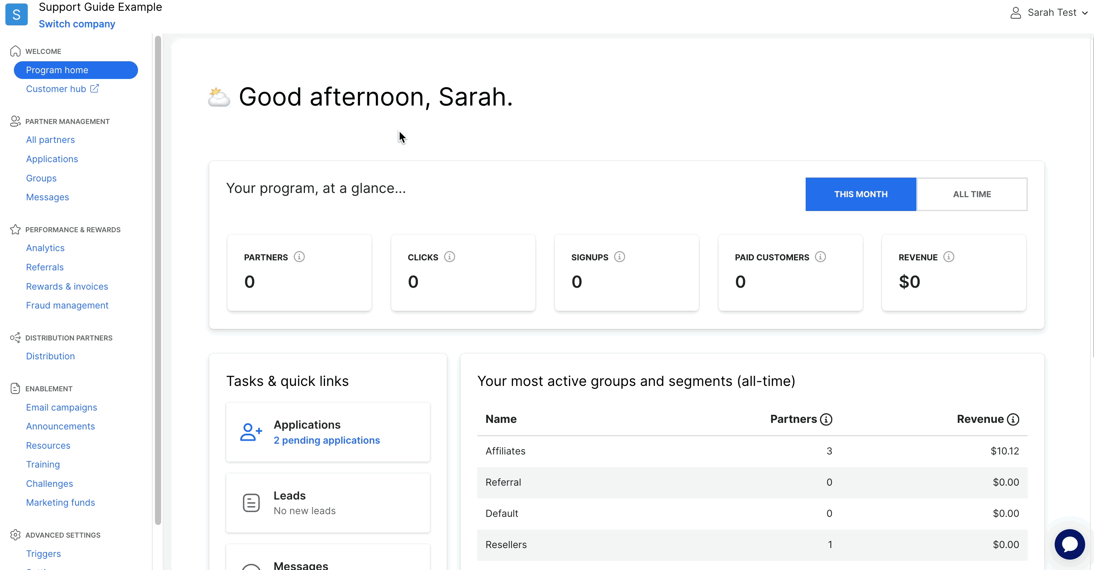Viewport: 1094px width, 570px height.
Task: Open Training page
Action: pos(43,464)
